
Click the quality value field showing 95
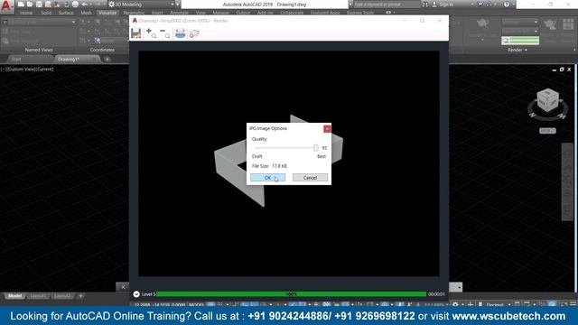coord(324,148)
